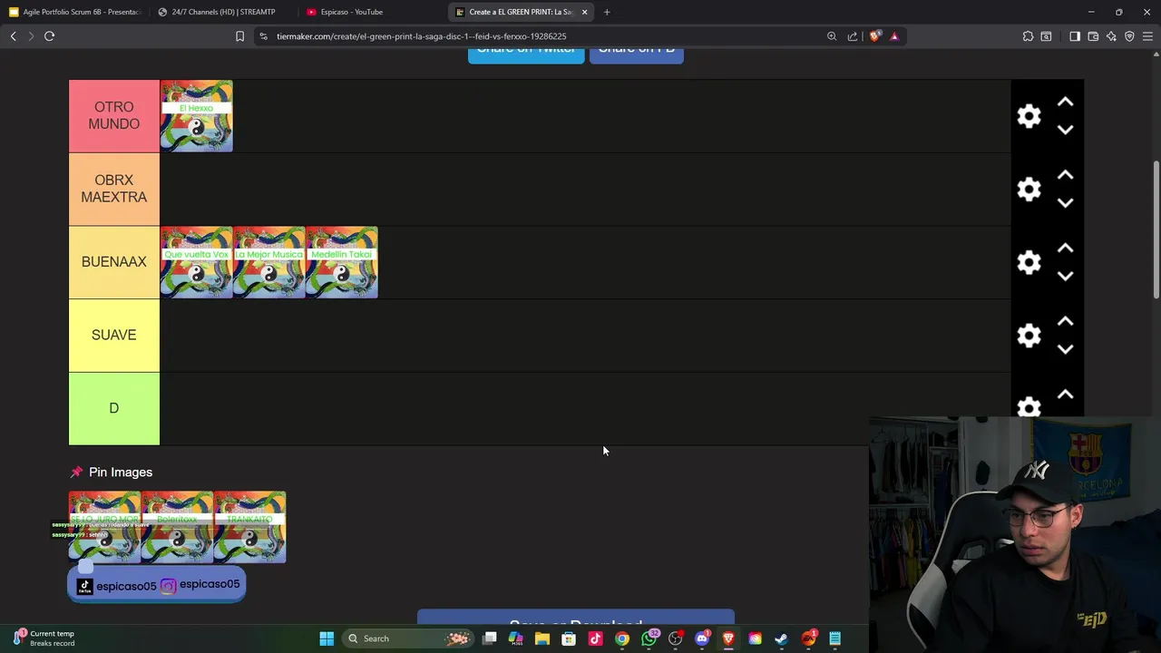This screenshot has height=653, width=1161.
Task: Open settings gear for SUAVE row
Action: [1029, 336]
